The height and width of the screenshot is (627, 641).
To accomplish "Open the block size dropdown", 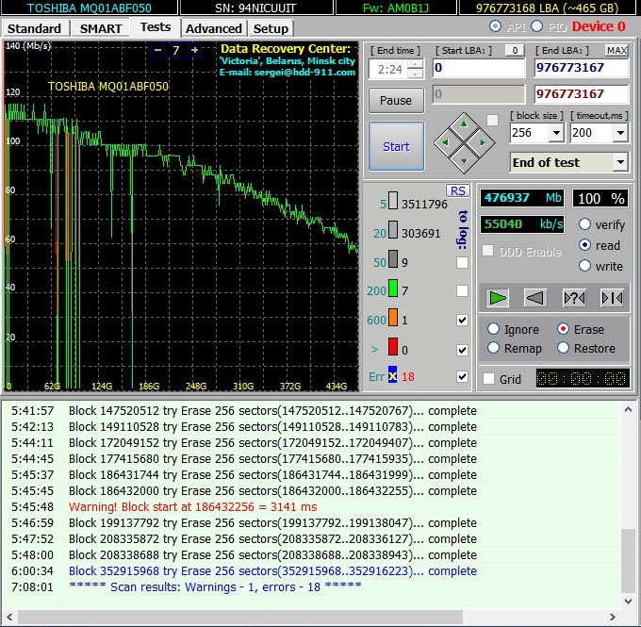I will point(555,133).
